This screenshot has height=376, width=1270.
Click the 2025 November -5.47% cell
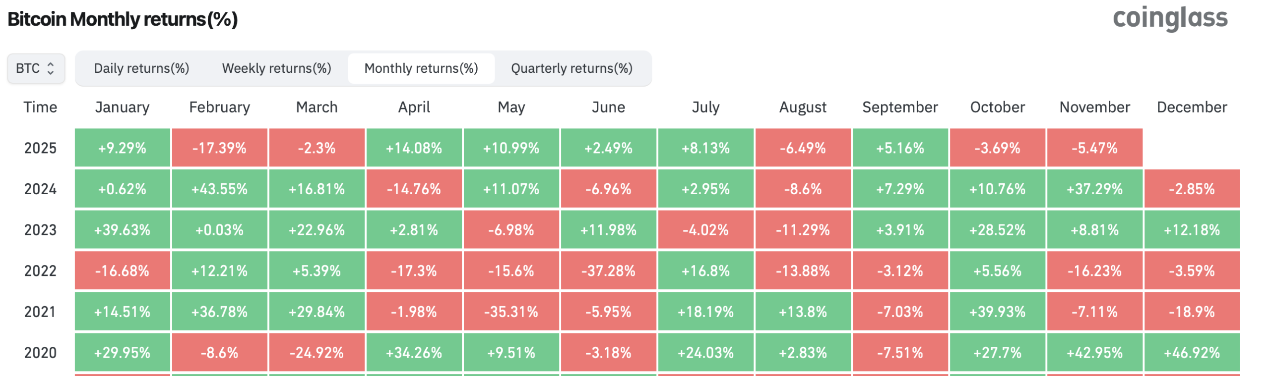point(1094,148)
